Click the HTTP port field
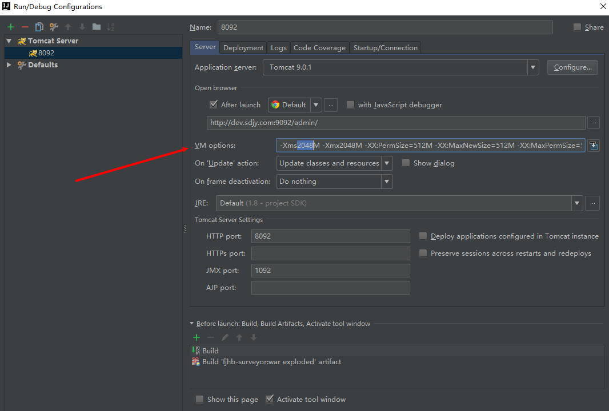Screen dimensions: 609x411 point(331,236)
